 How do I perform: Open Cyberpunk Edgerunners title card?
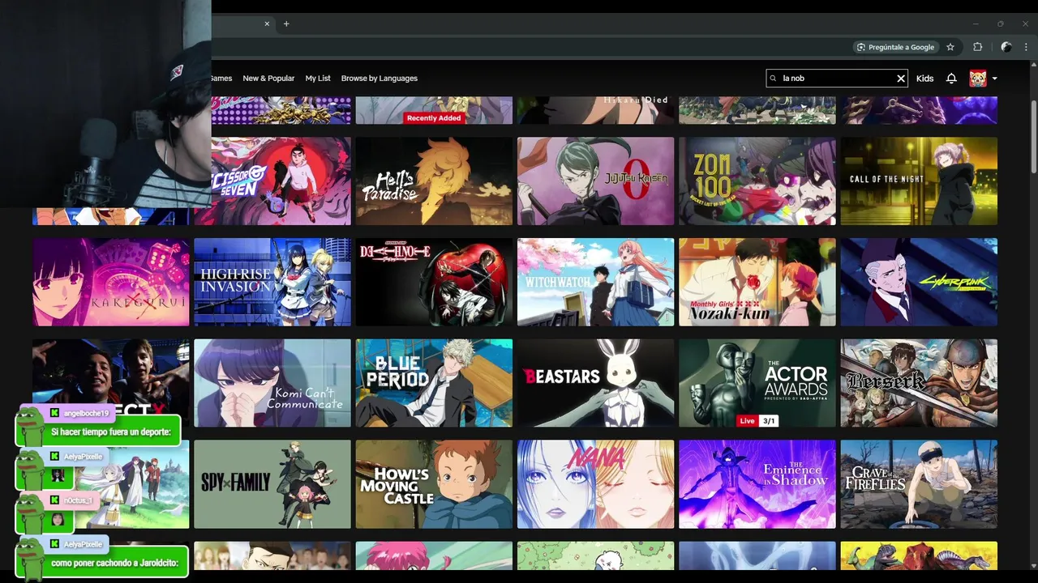(919, 282)
